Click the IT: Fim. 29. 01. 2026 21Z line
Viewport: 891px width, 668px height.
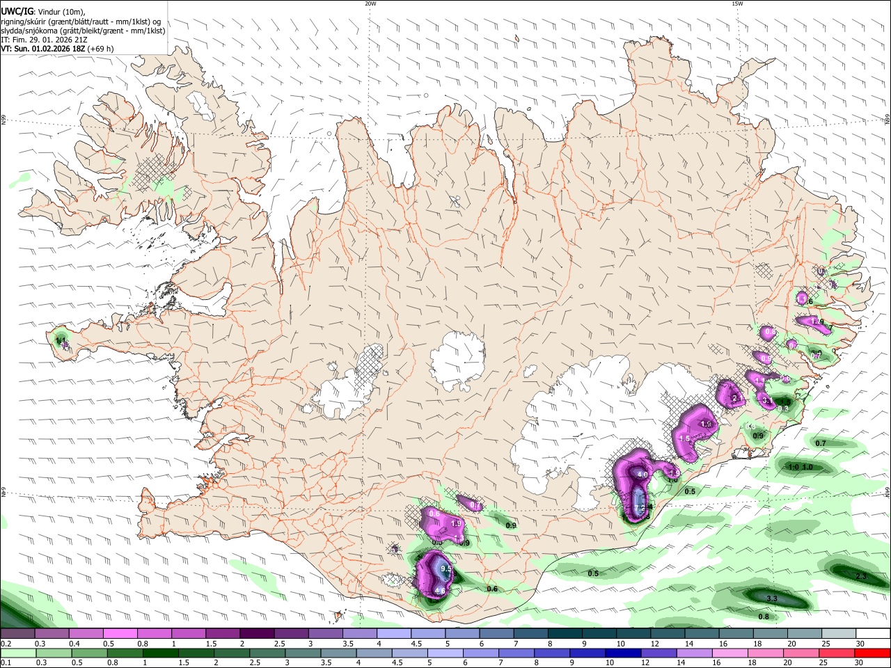point(44,40)
